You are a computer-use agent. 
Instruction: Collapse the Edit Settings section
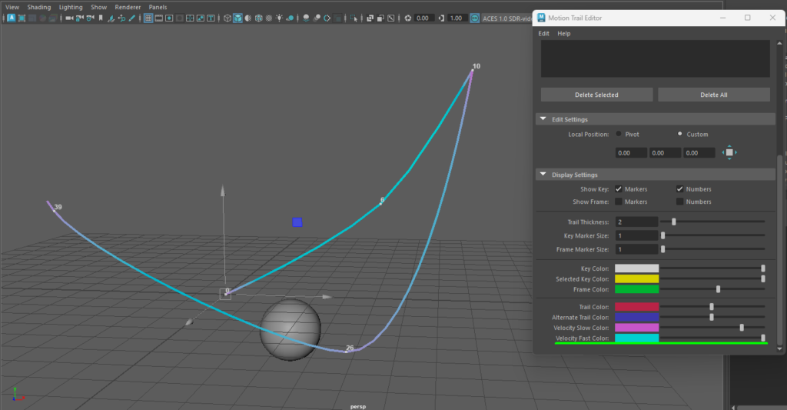pyautogui.click(x=543, y=119)
